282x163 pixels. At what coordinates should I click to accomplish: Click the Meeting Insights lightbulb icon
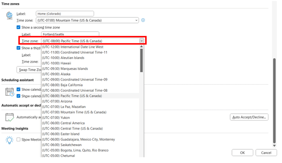click(9, 140)
